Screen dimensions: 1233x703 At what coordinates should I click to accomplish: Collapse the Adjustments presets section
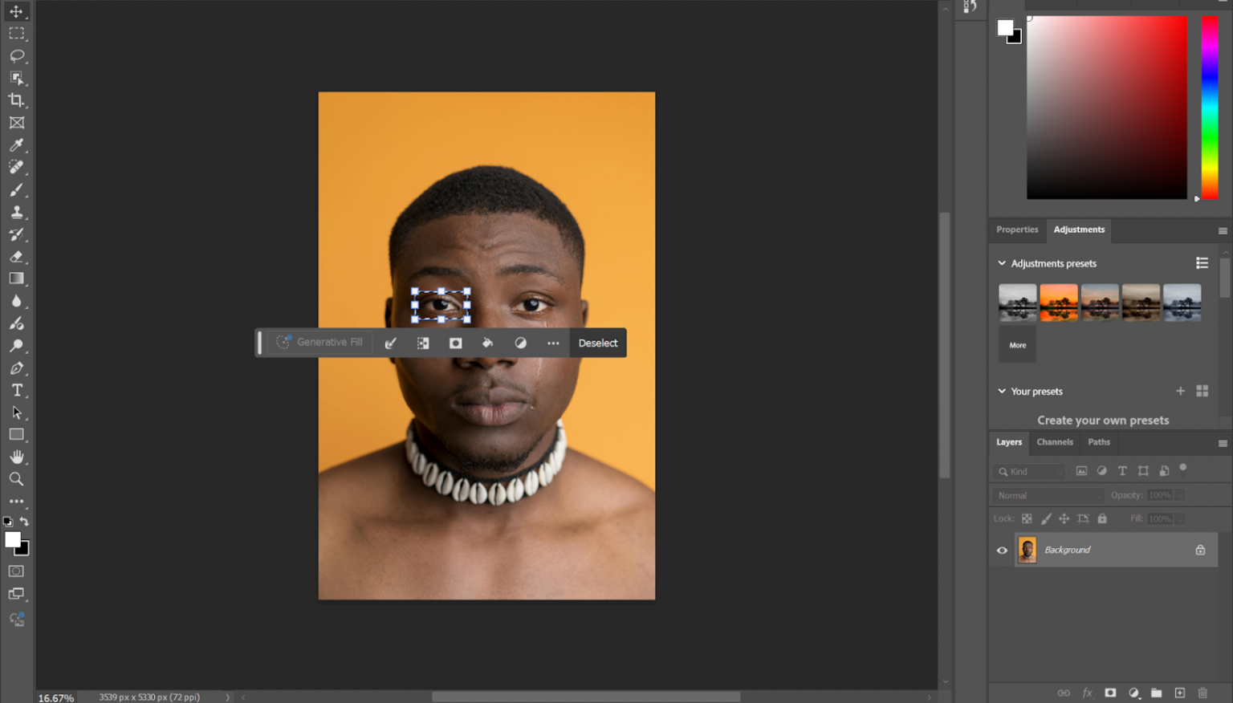tap(1002, 263)
